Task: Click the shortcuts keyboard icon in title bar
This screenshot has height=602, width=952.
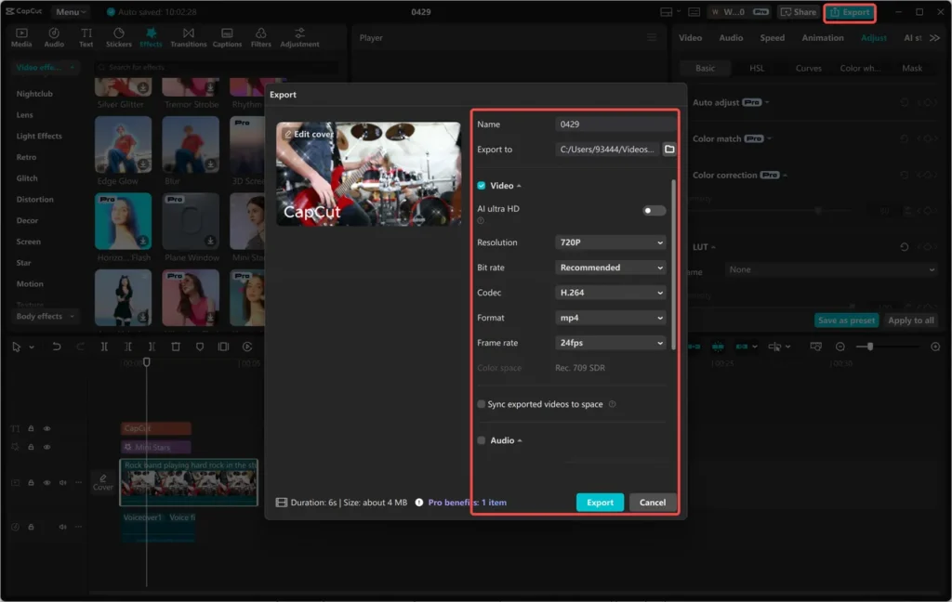Action: pyautogui.click(x=694, y=12)
